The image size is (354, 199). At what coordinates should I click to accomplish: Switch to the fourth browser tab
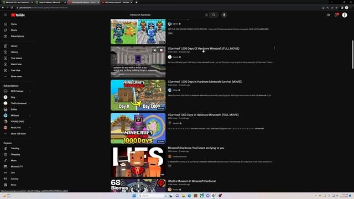[117, 2]
